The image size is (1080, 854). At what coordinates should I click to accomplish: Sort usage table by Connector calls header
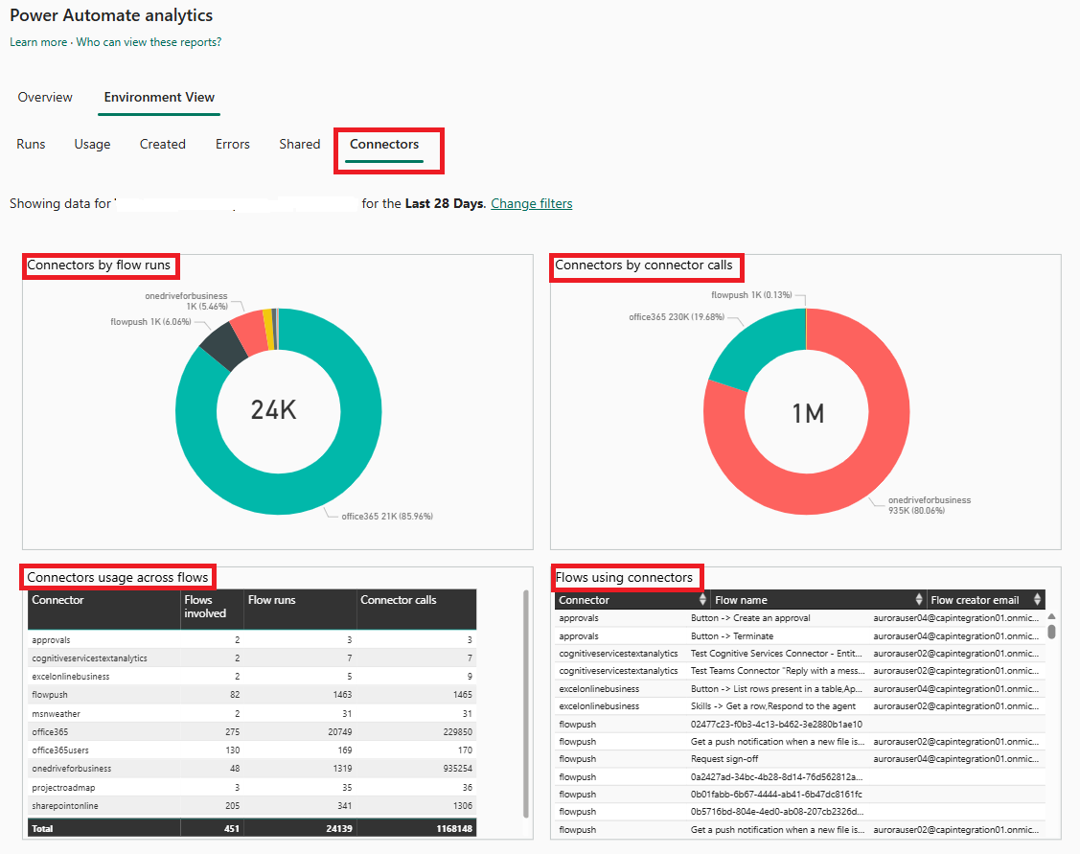coord(398,600)
